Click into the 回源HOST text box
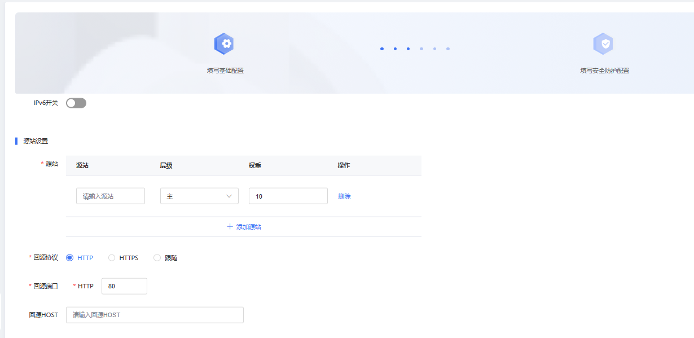 click(x=155, y=315)
